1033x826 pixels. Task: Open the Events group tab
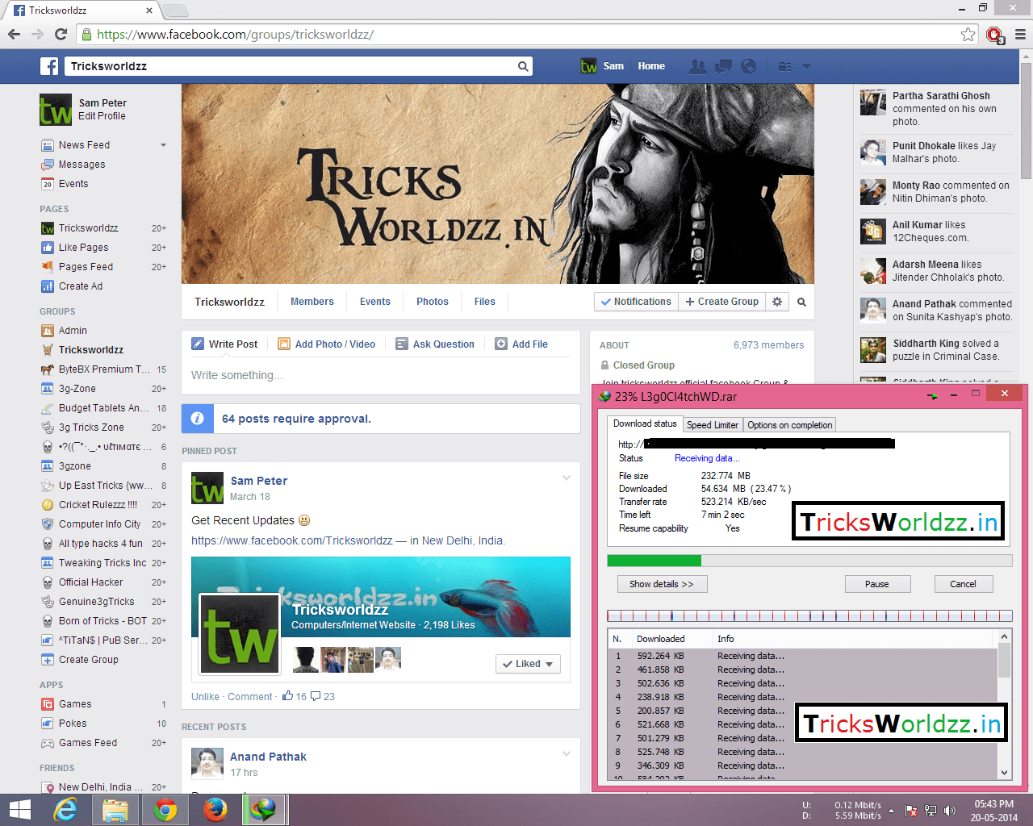pyautogui.click(x=374, y=302)
